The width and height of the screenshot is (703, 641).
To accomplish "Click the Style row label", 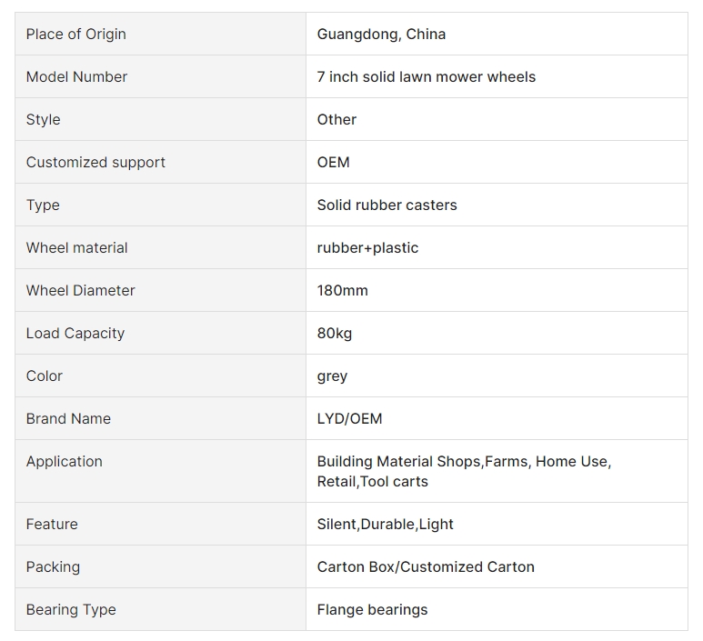I will [43, 120].
